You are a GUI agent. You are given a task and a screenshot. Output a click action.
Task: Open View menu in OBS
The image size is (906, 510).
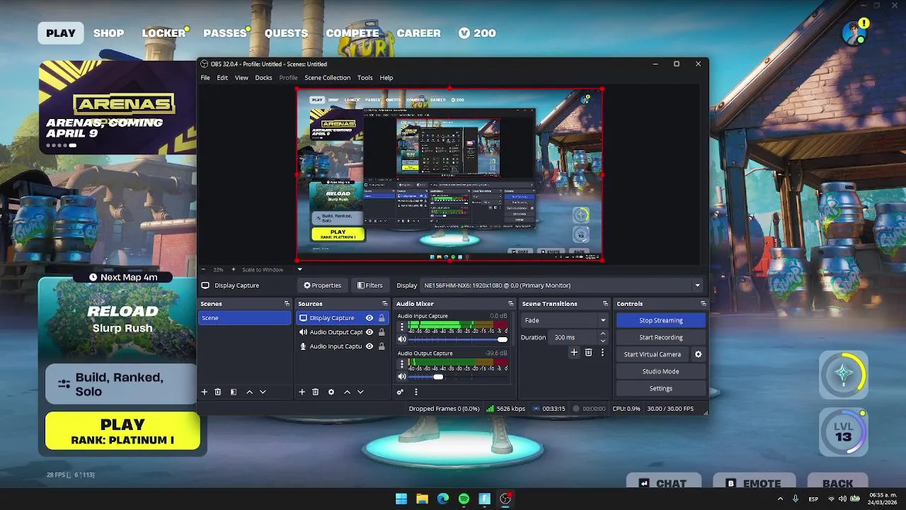(241, 78)
